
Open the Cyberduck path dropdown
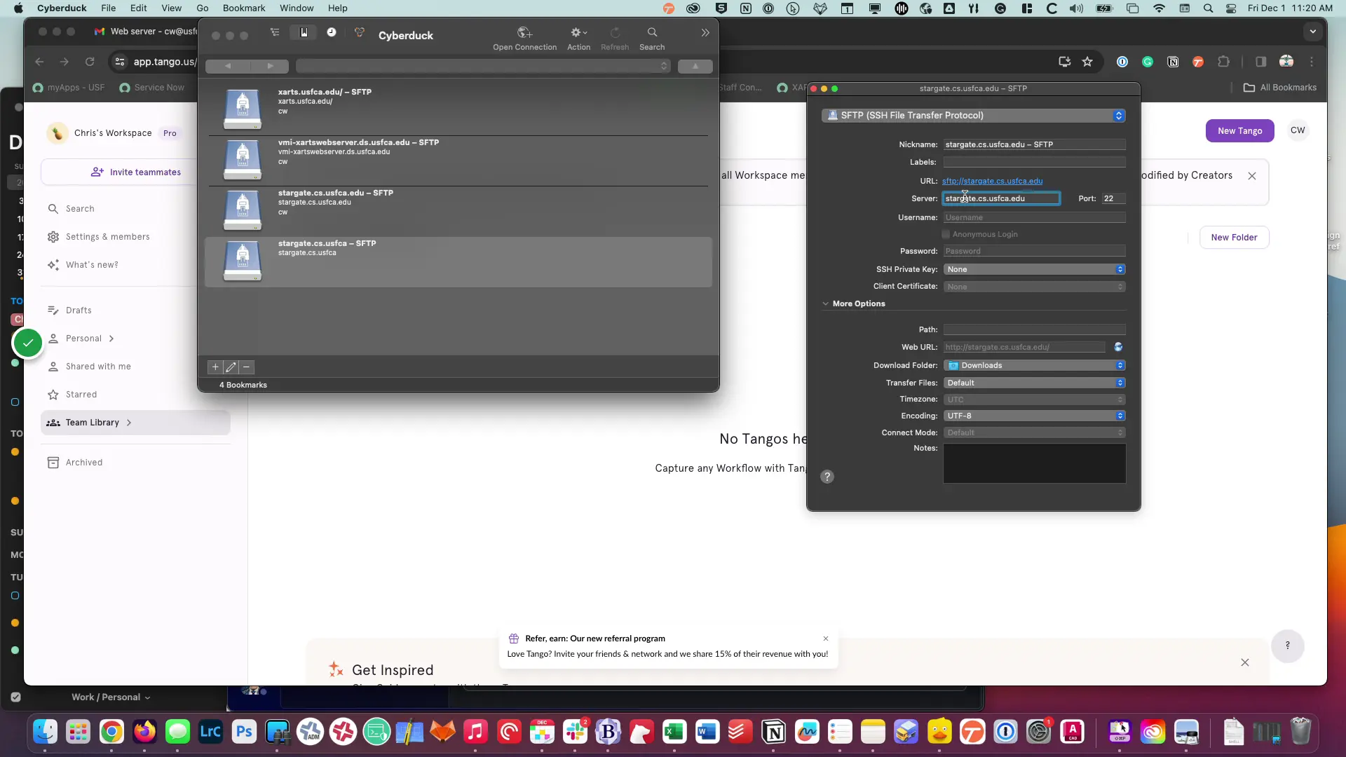pos(483,66)
